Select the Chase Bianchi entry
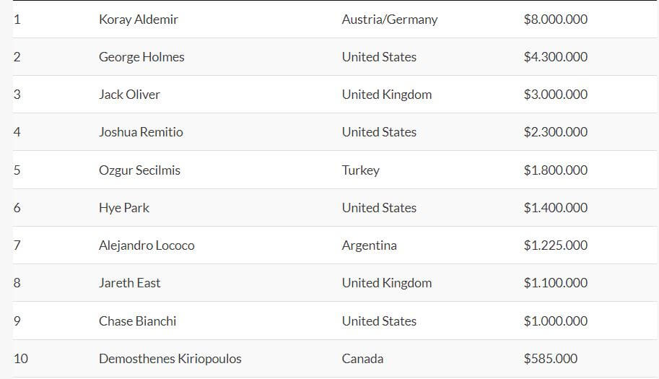659x379 pixels. point(137,321)
